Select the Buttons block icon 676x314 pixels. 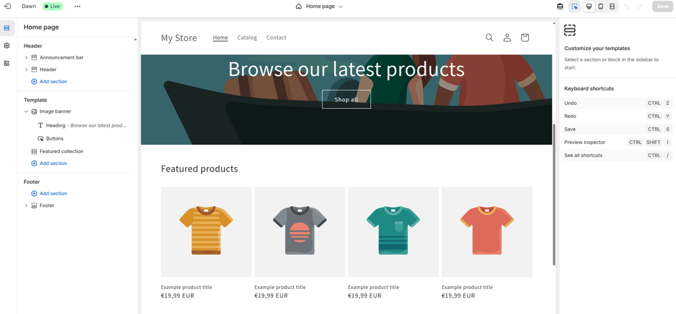click(40, 139)
